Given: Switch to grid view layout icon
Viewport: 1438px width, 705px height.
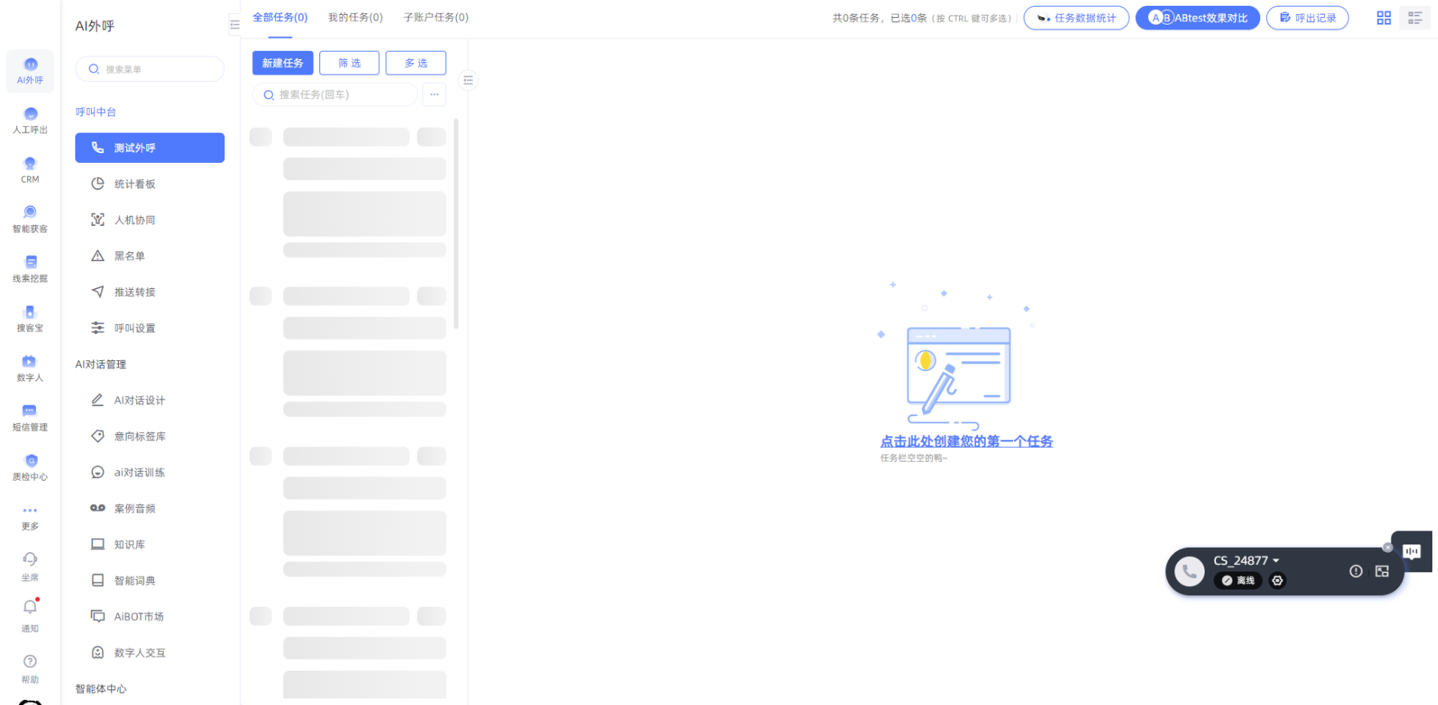Looking at the screenshot, I should click(x=1384, y=18).
